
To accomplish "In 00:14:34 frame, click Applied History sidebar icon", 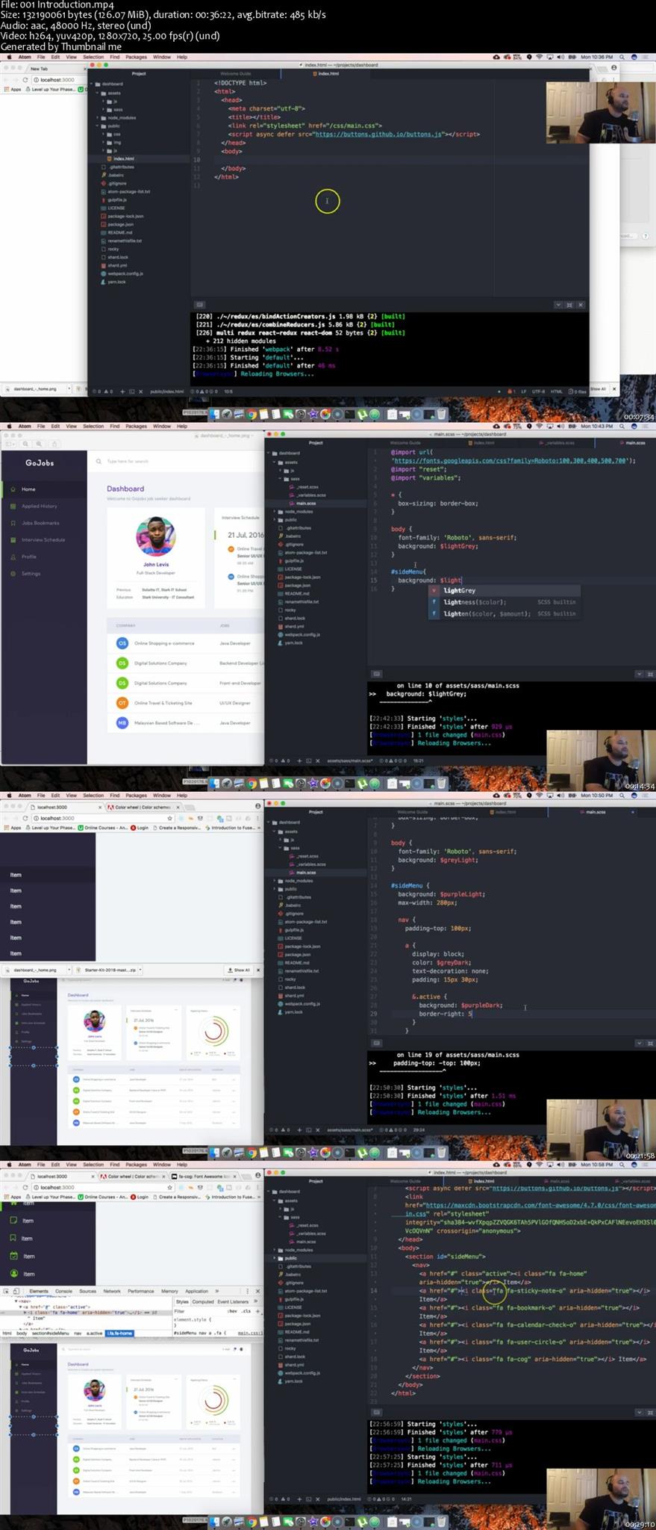I will point(13,507).
